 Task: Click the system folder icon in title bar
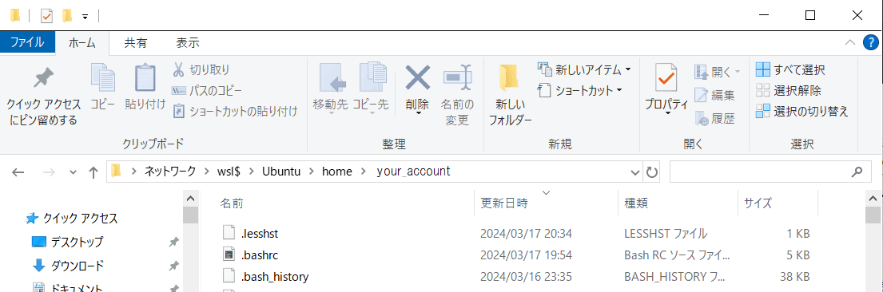[15, 16]
